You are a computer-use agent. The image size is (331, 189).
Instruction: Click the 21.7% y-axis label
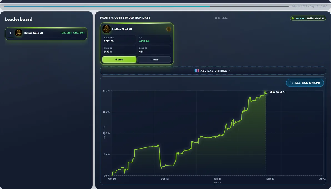point(106,91)
